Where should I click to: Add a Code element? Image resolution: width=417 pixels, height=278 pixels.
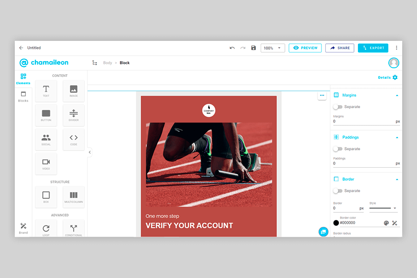[74, 139]
